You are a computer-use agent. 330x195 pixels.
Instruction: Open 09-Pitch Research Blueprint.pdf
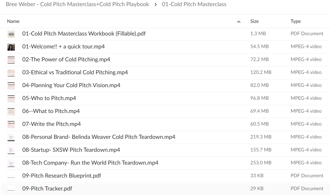62,176
